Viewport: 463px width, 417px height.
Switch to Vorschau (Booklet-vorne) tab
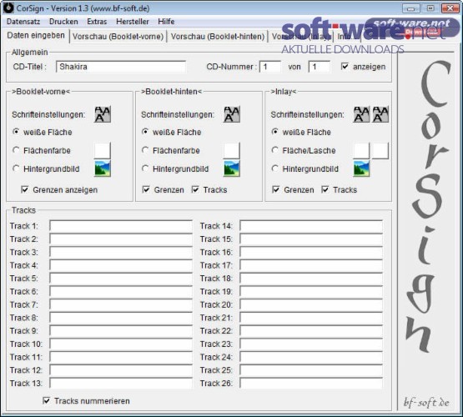118,37
